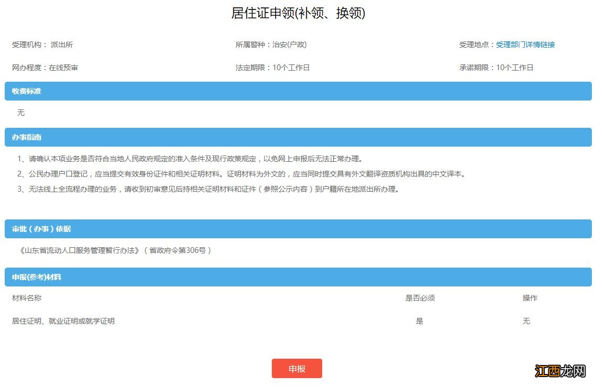Click the 申报 submit button
Screen dimensions: 605x387
296,368
